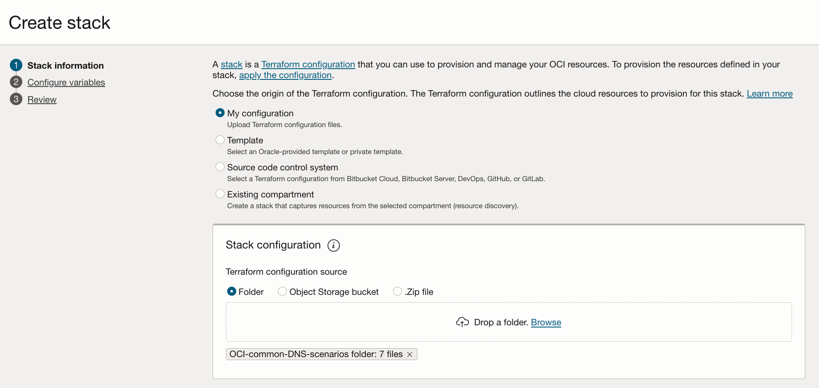Choose Object Storage bucket source
The image size is (819, 388).
coord(282,291)
